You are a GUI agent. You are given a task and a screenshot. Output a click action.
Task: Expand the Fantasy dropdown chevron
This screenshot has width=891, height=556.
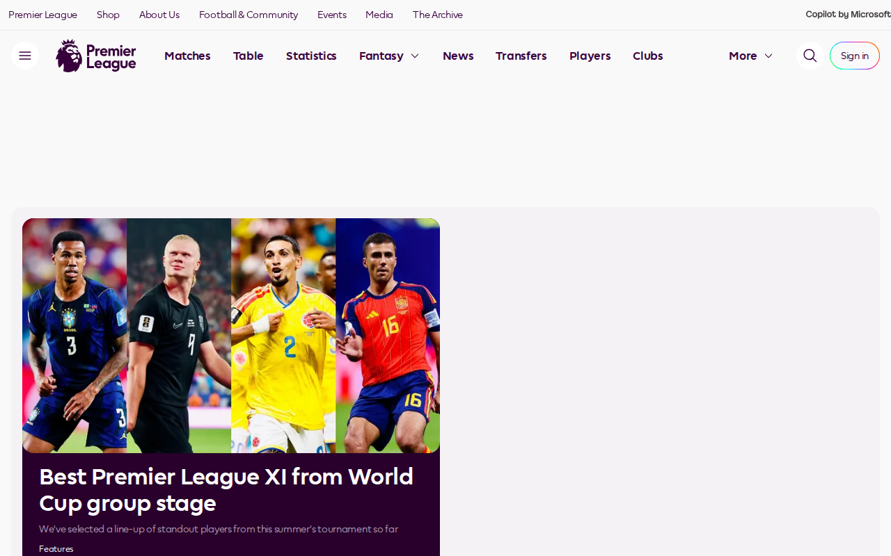(415, 56)
